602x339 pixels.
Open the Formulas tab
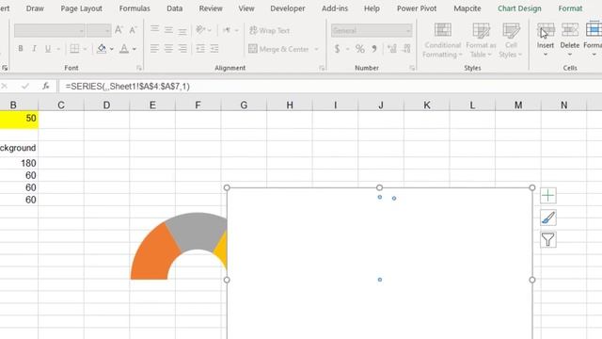tap(135, 8)
